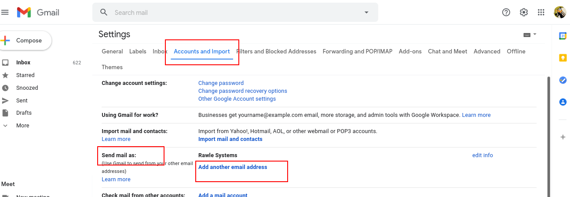This screenshot has height=197, width=570.
Task: Open the Filters and Blocked Addresses tab
Action: click(x=276, y=52)
